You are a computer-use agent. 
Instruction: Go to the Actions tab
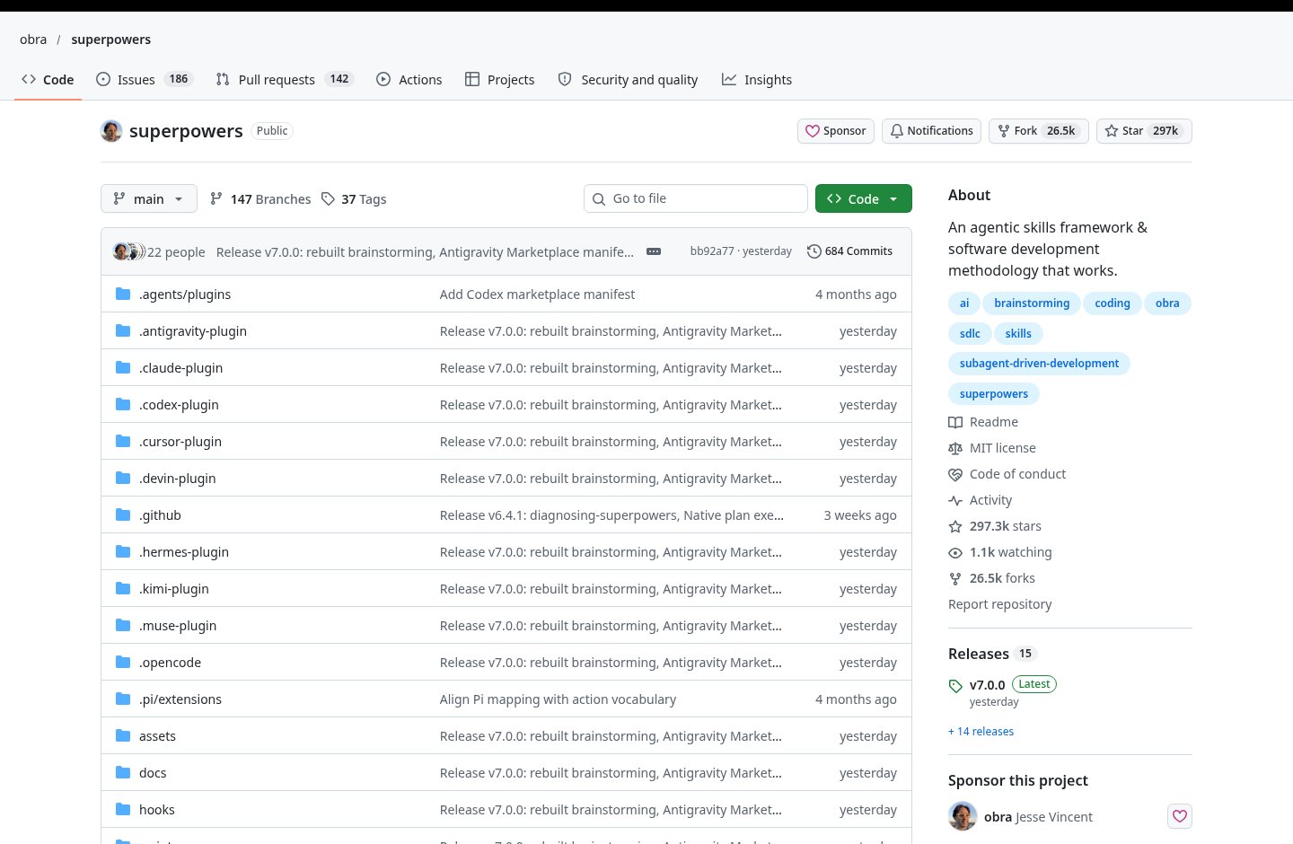[x=409, y=79]
